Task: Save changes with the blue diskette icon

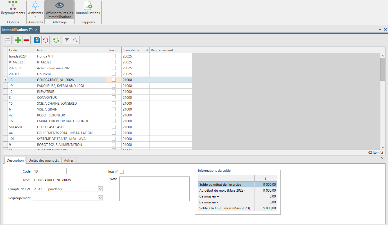Action: 37,40
